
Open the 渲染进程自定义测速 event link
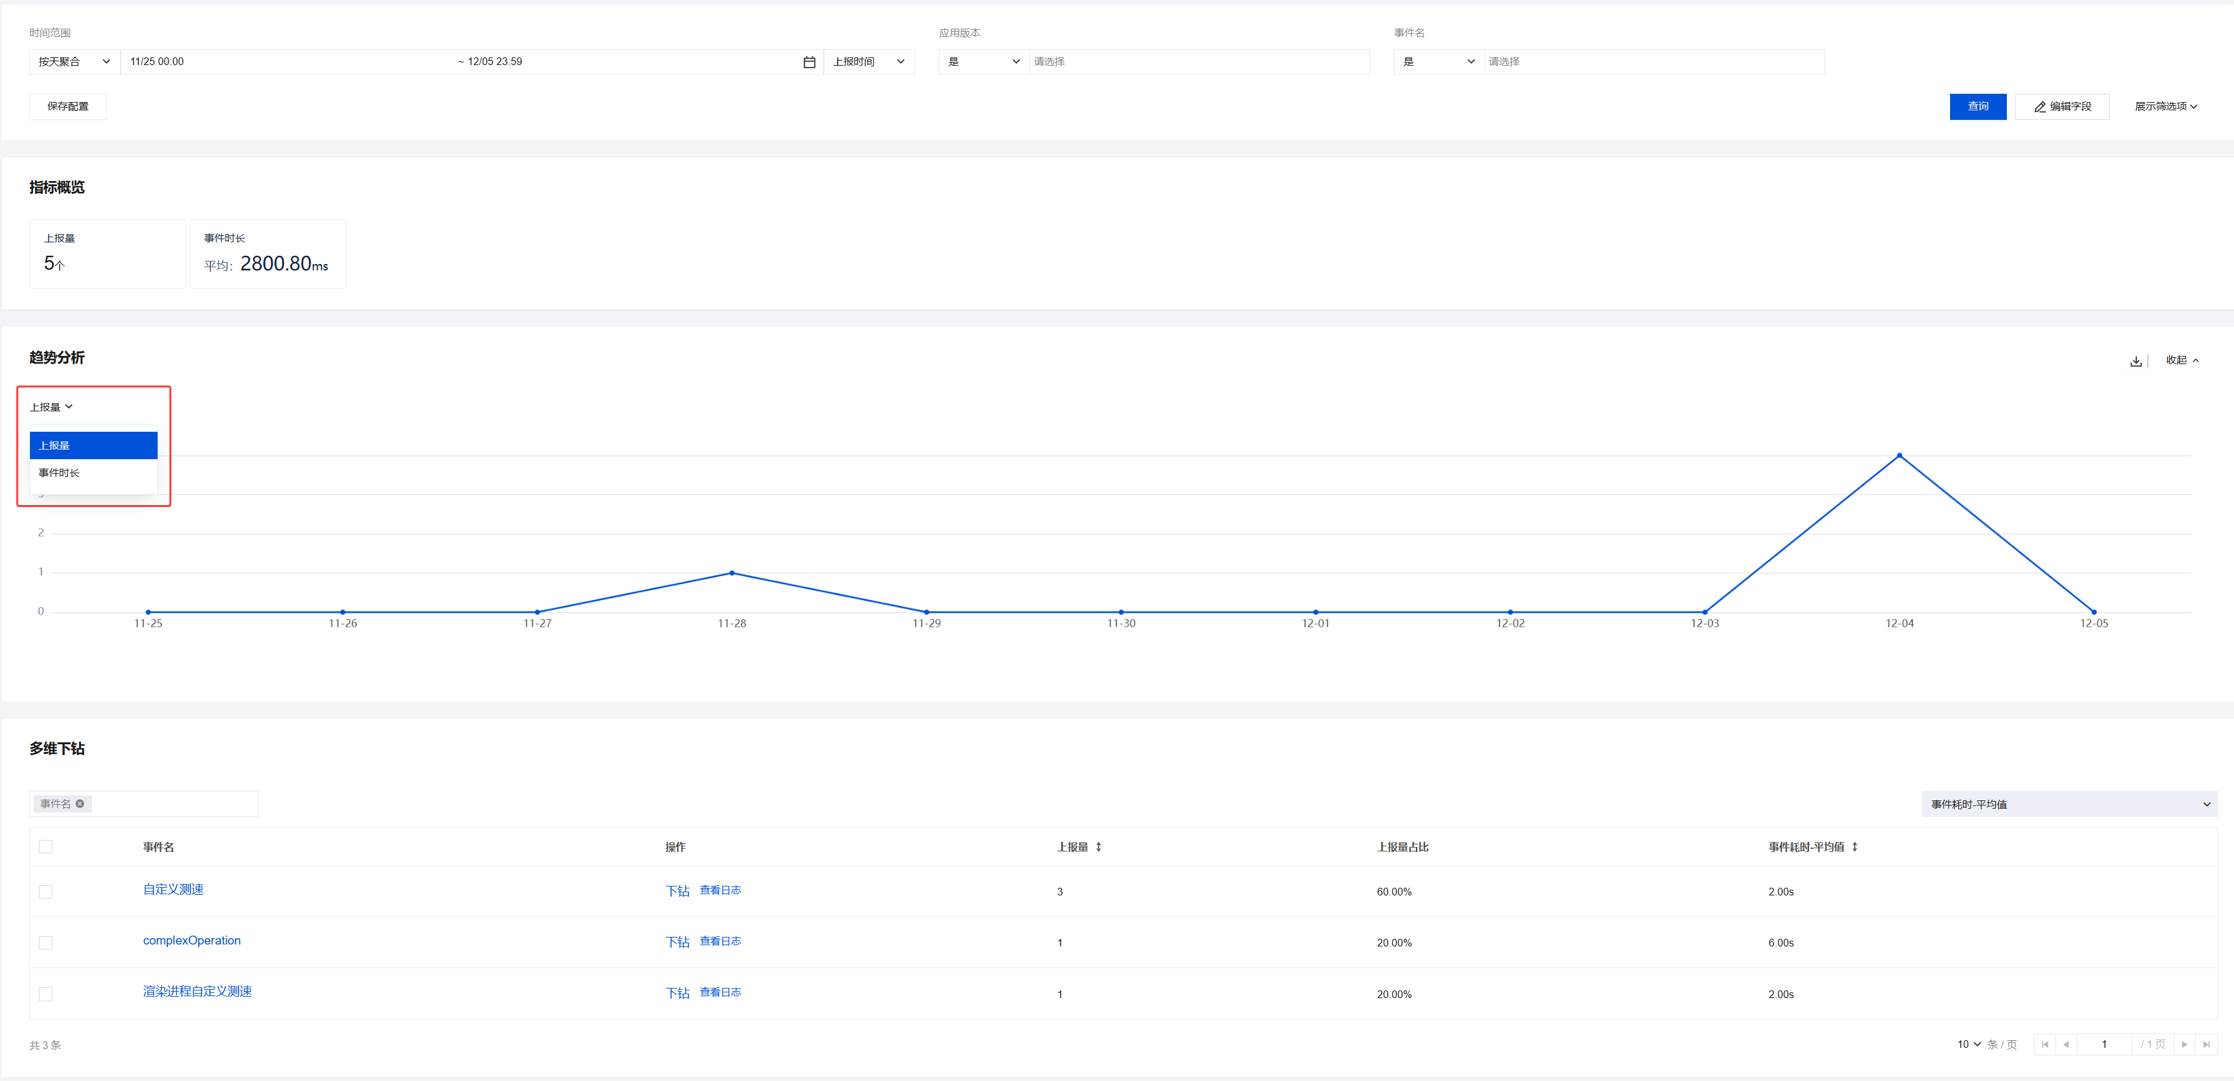[197, 992]
